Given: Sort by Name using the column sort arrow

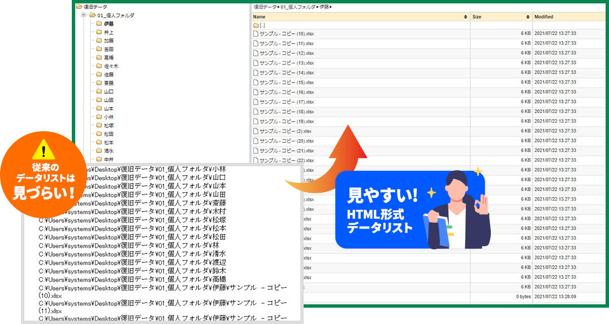Looking at the screenshot, I should click(x=465, y=17).
